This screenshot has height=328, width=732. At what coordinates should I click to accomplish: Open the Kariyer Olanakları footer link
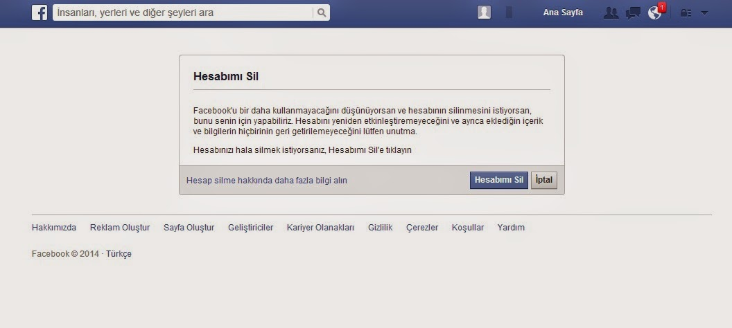point(320,228)
